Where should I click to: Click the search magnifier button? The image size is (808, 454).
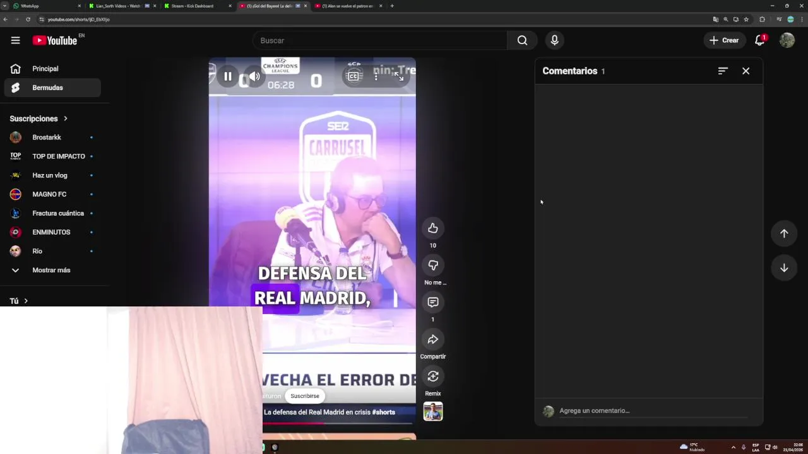pyautogui.click(x=522, y=40)
